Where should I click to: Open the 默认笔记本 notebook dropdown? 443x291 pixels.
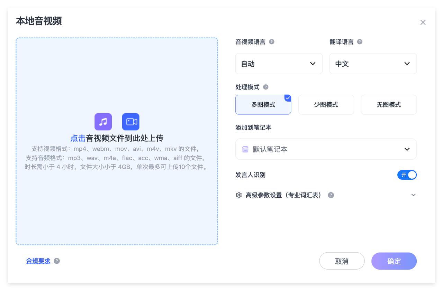coord(326,149)
